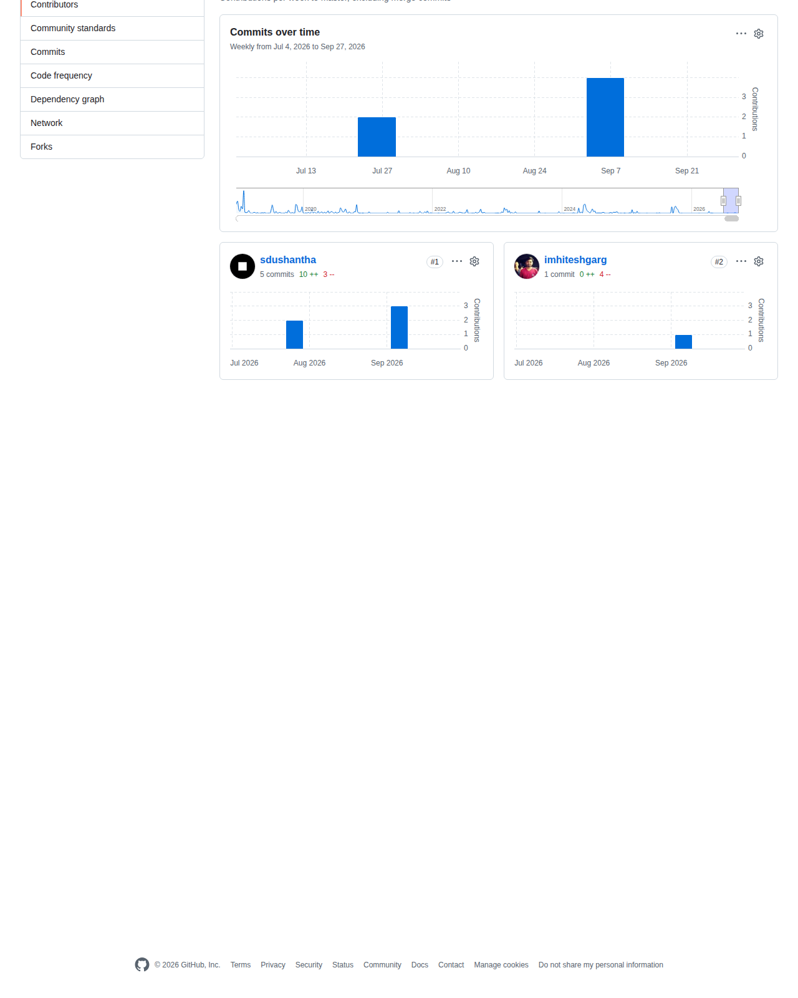Open the imhiteshgarg profile link

(x=575, y=260)
